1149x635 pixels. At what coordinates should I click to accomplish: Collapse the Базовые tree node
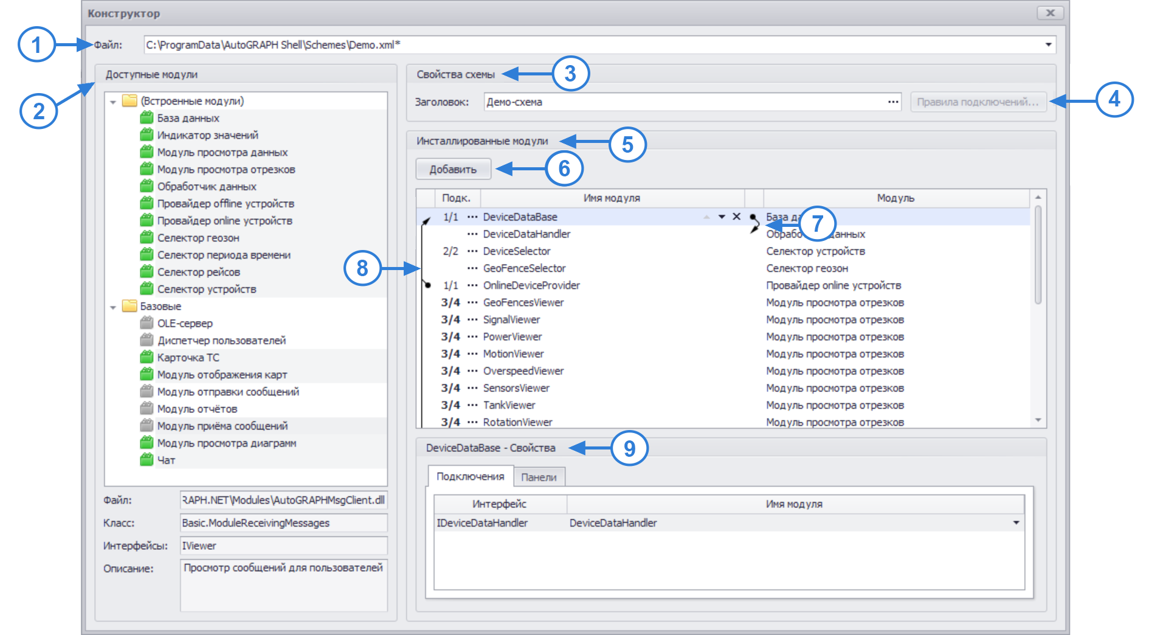coord(113,307)
